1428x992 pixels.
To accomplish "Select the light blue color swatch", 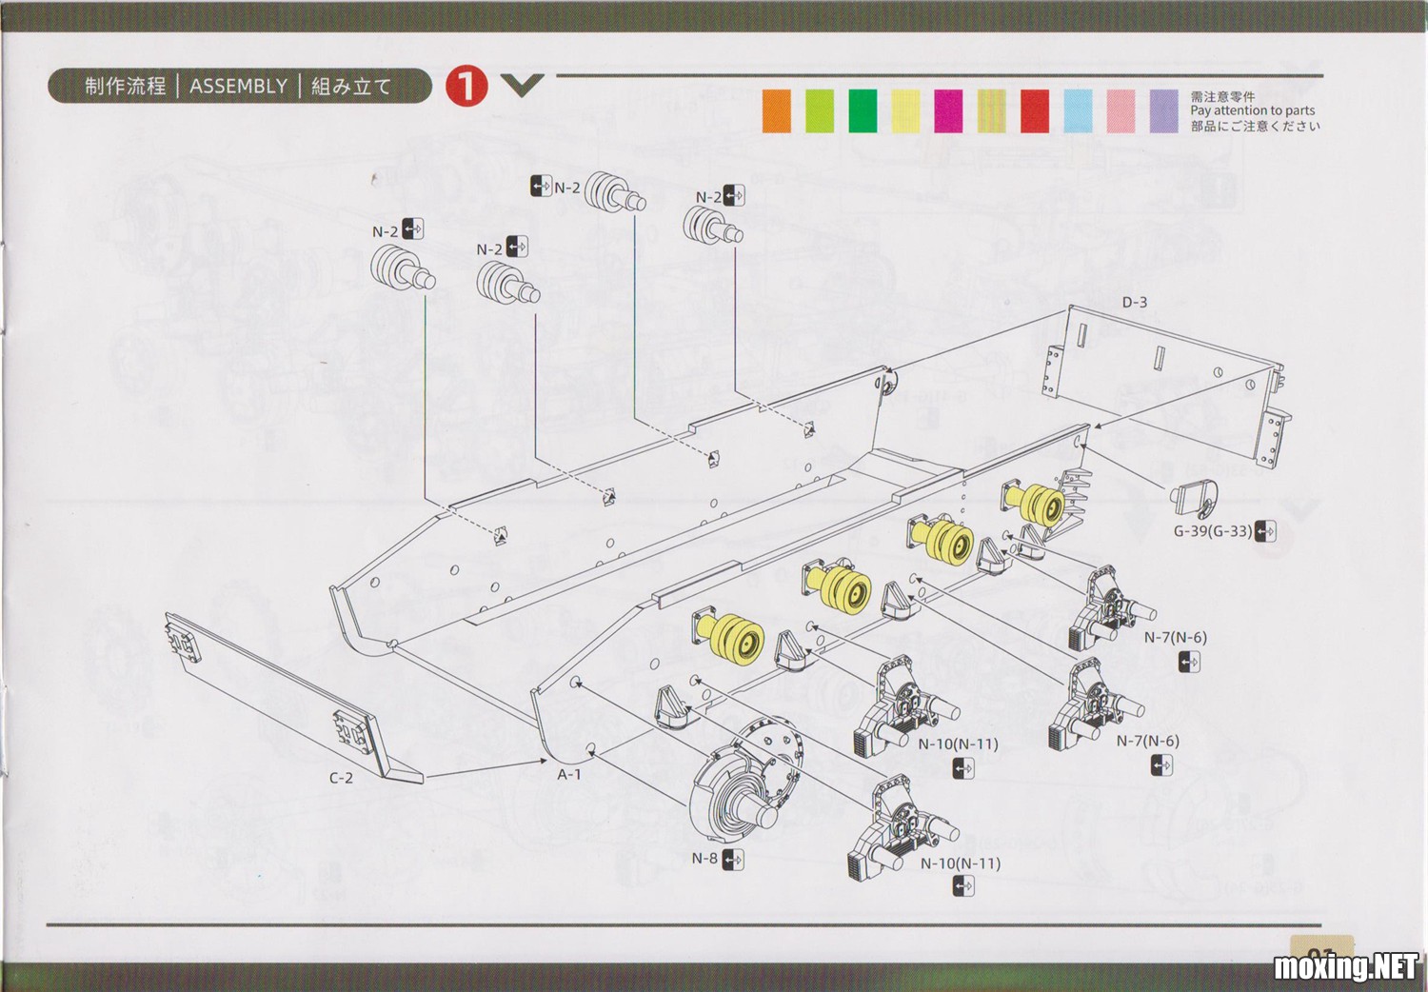I will tap(1078, 110).
